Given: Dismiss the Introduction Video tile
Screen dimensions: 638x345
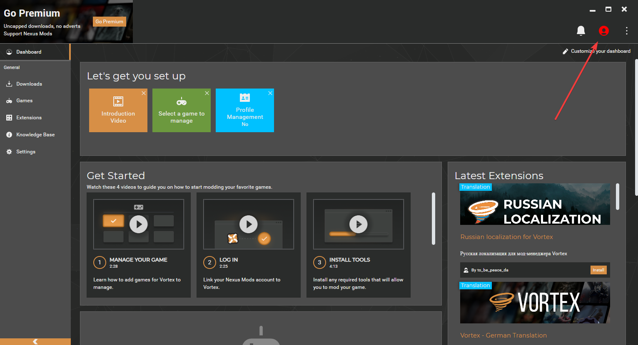Looking at the screenshot, I should [x=144, y=93].
